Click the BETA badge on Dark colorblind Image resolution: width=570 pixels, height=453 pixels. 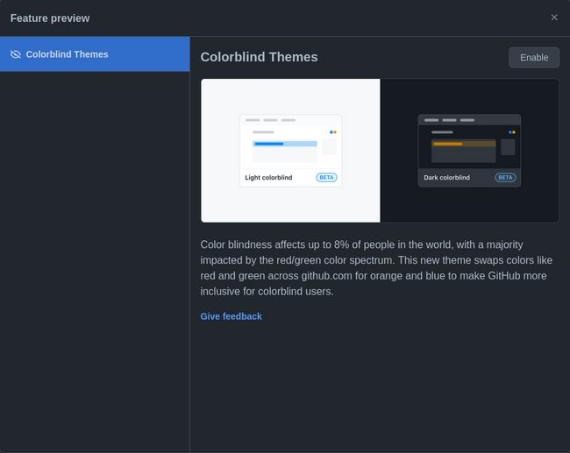pos(505,177)
